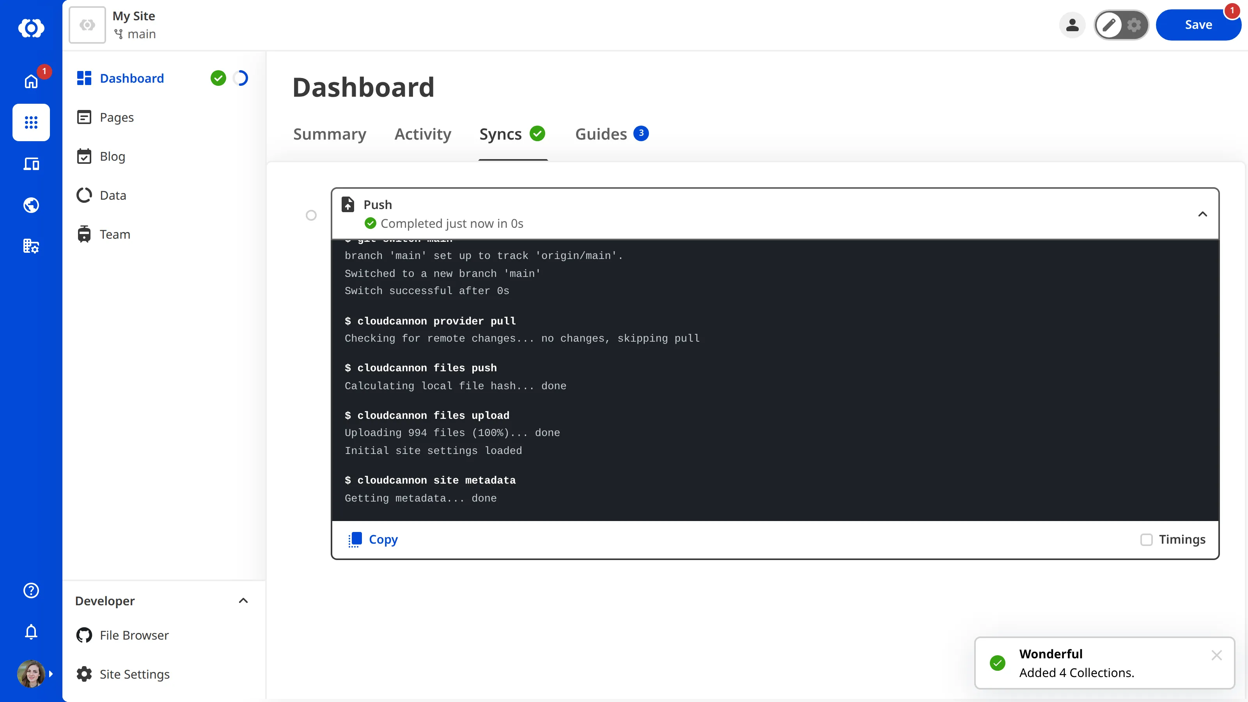This screenshot has width=1248, height=702.
Task: Switch to gear settings mode
Action: coord(1134,25)
